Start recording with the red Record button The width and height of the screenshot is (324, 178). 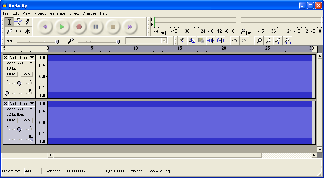point(79,27)
